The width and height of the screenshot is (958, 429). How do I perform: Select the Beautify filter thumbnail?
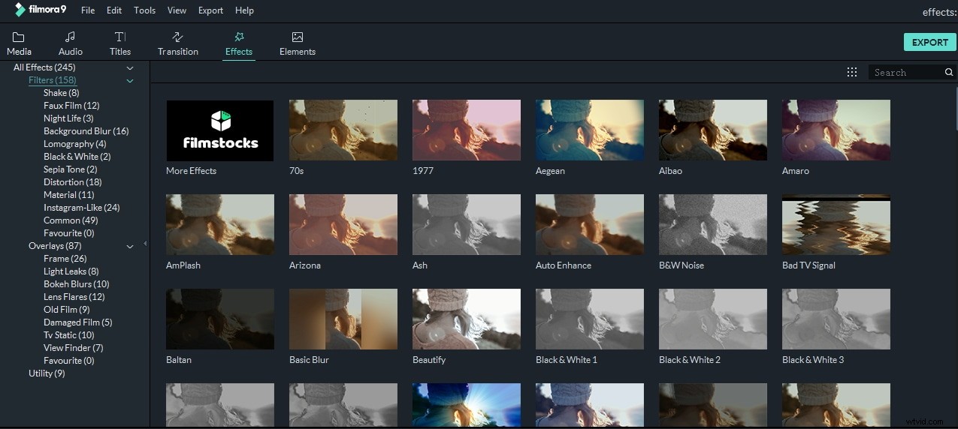[x=467, y=319]
